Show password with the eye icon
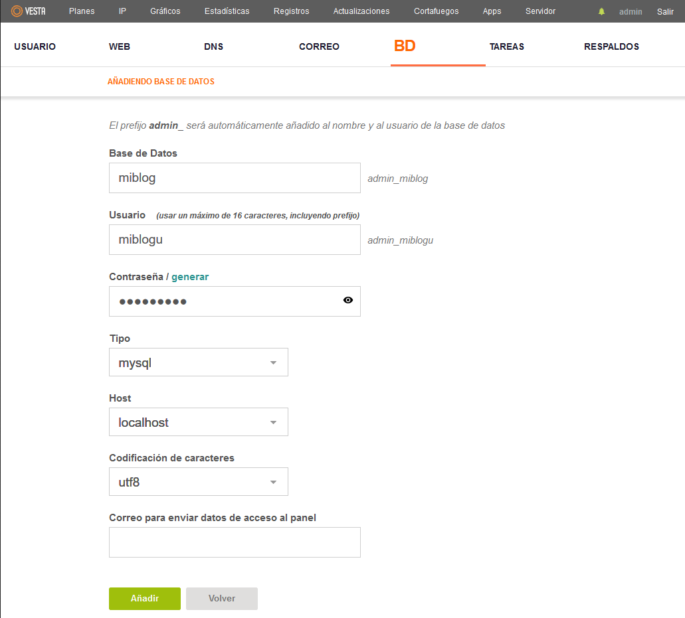This screenshot has height=618, width=685. (x=347, y=300)
